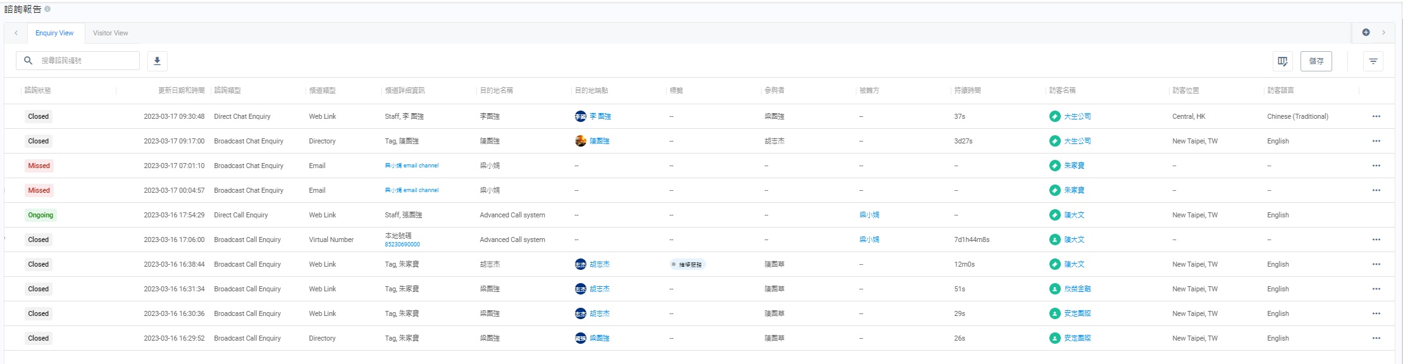Open email channel link in the 07:01:10 row
1403x364 pixels.
pyautogui.click(x=411, y=166)
